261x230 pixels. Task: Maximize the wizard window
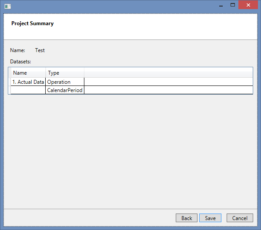point(233,5)
